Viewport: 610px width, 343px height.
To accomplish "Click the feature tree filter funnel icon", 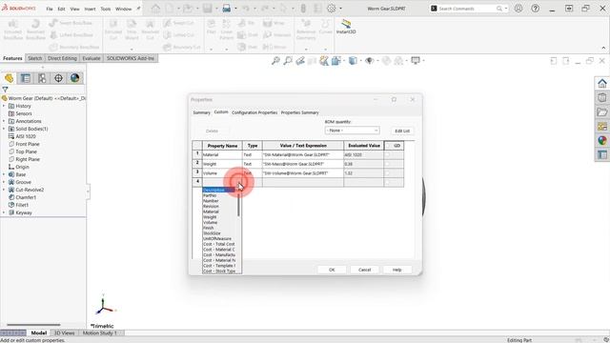I will click(5, 90).
